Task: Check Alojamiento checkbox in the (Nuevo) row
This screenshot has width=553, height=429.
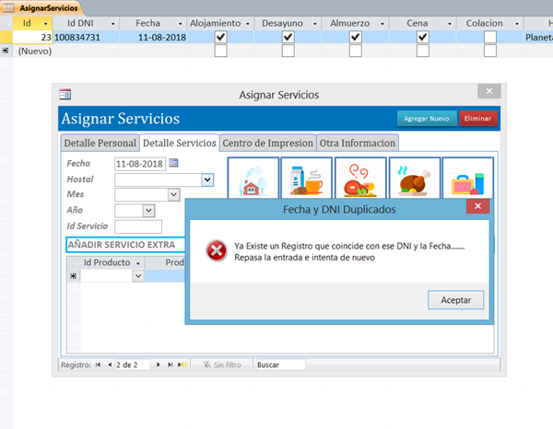Action: 221,51
